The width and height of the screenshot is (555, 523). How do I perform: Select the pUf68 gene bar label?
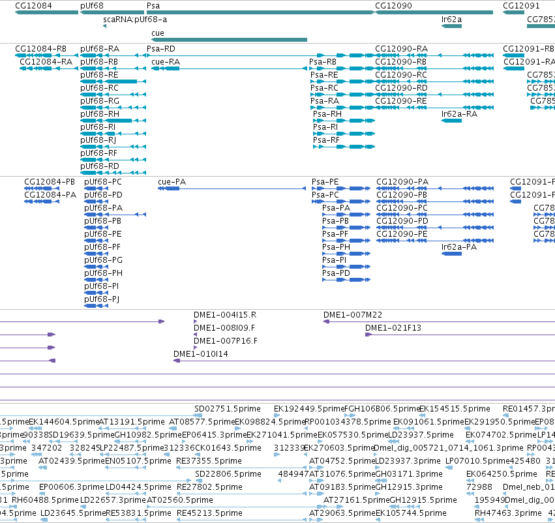[x=92, y=6]
